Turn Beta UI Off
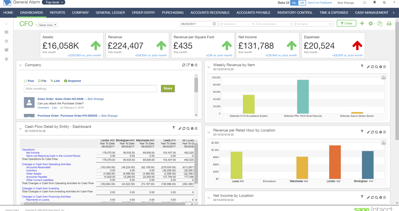This screenshot has width=399, height=211. tap(302, 3)
